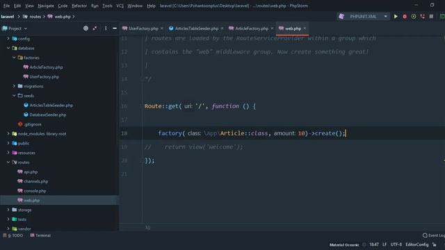Open the VCS menu
The image size is (445, 250).
tap(120, 6)
